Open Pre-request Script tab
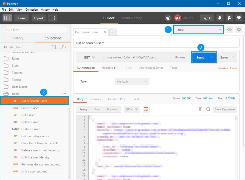 click(151, 68)
